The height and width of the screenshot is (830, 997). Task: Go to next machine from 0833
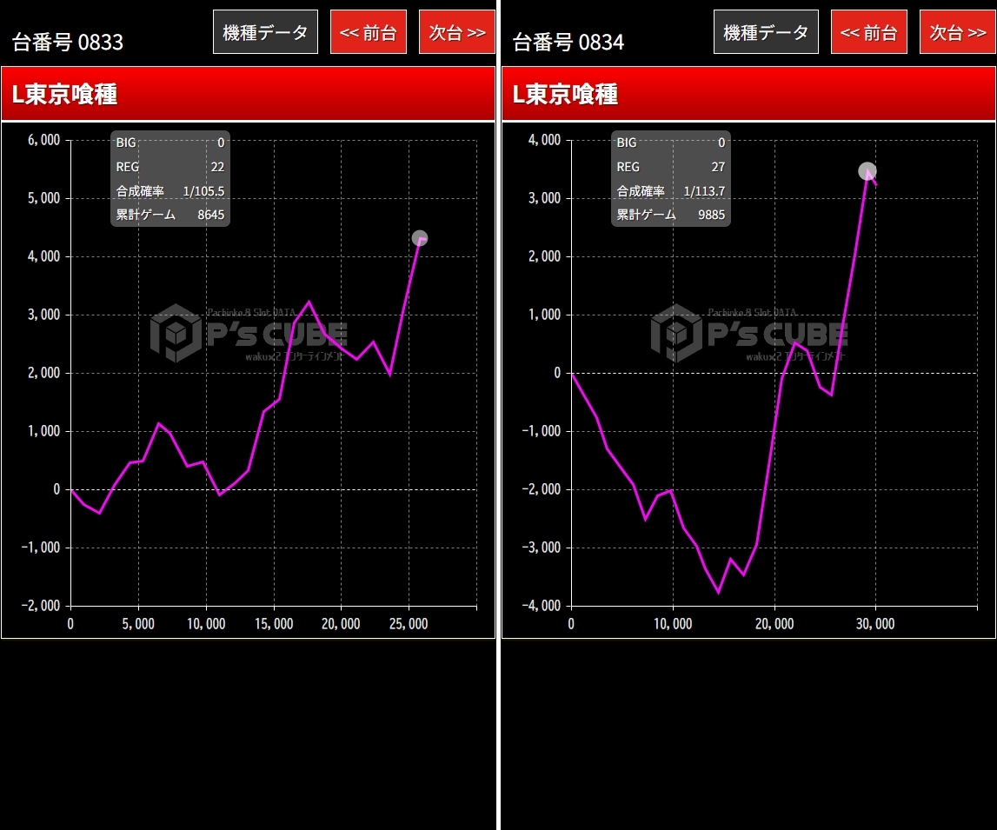(x=456, y=32)
